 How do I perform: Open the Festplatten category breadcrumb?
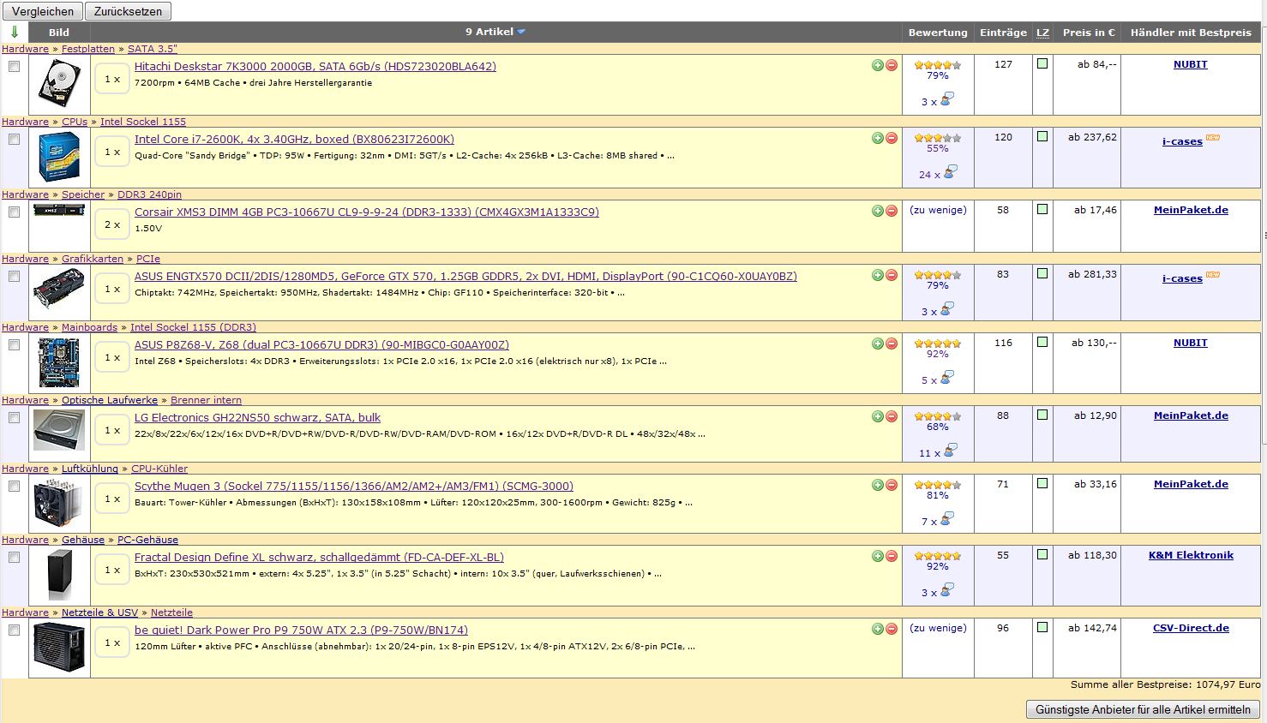(87, 49)
